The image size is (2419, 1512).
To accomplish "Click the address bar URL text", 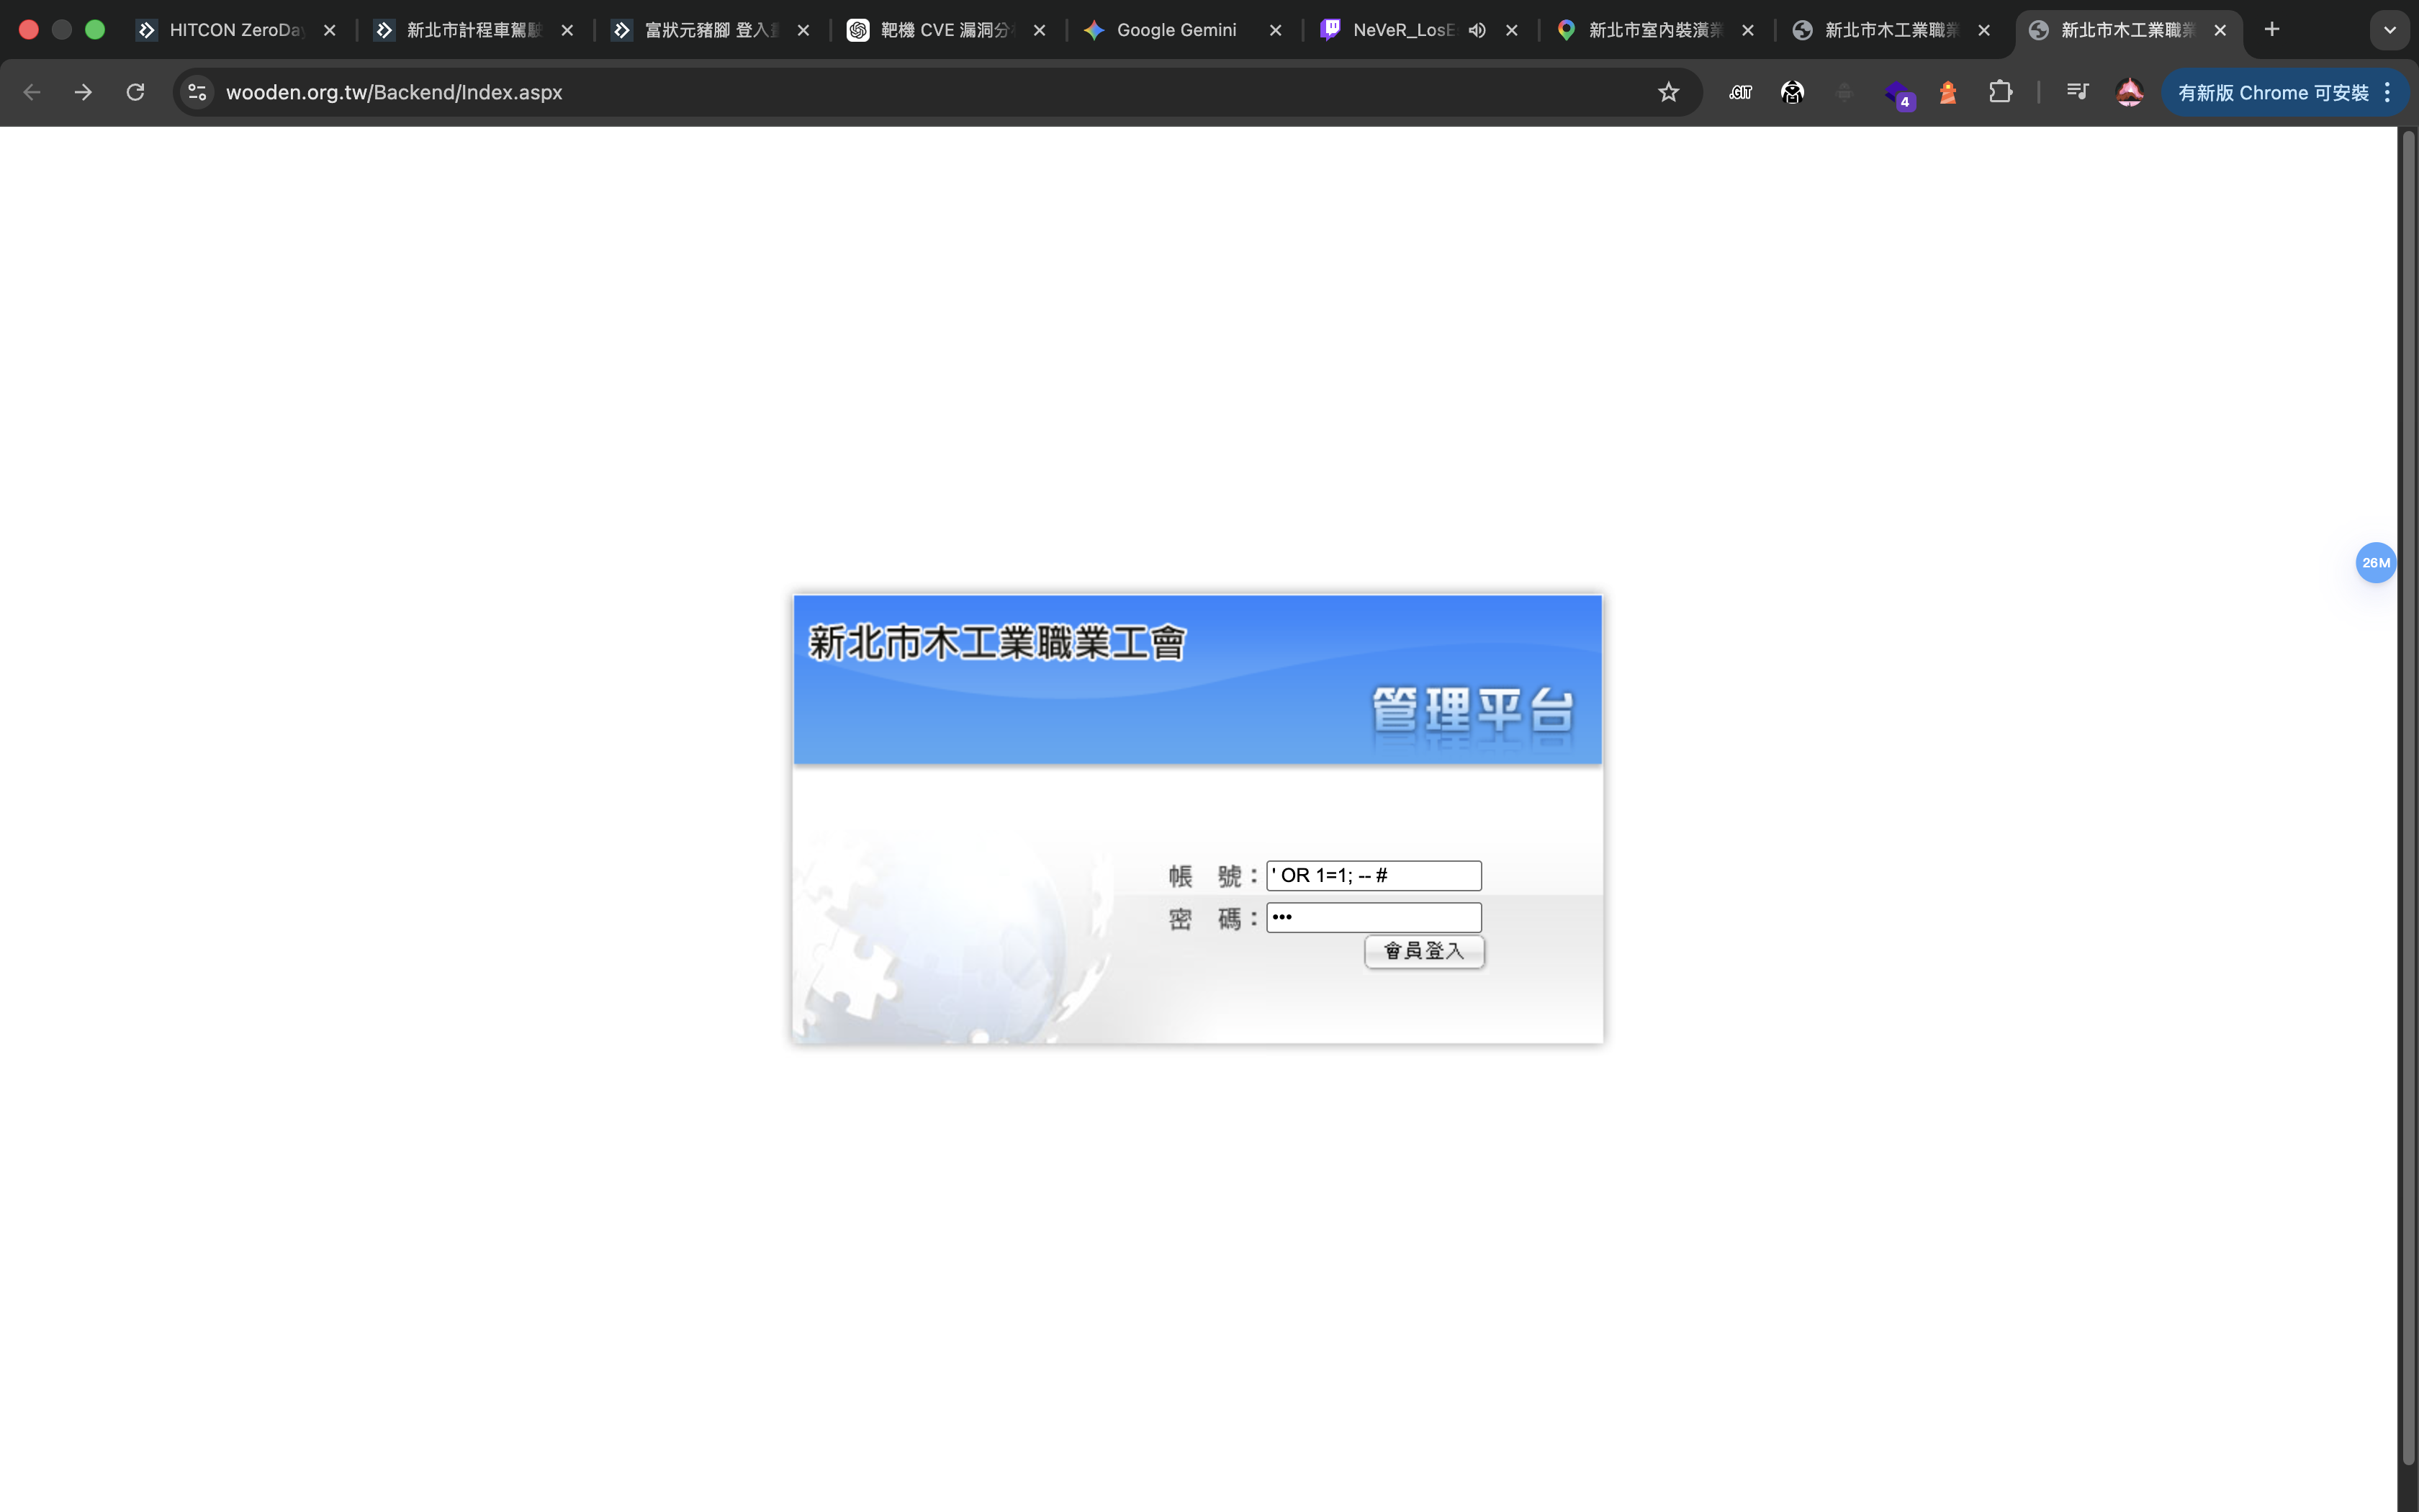I will point(394,92).
